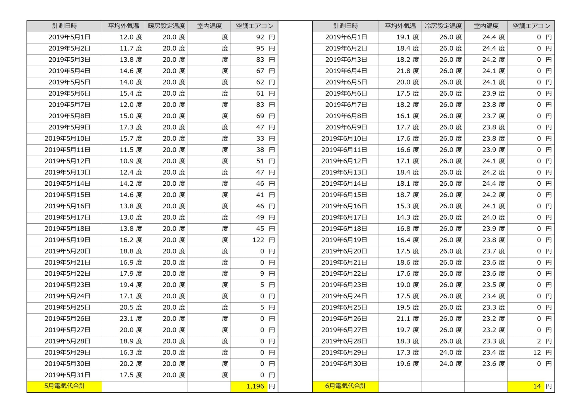The width and height of the screenshot is (582, 411).
Task: Select the date cell 2019年5月3日
Action: pos(65,60)
